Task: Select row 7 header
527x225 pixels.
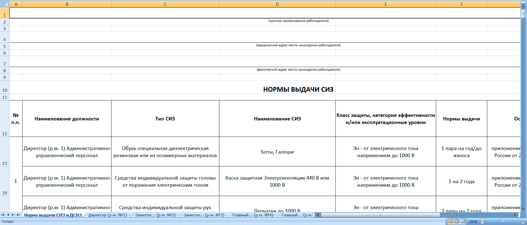Action: click(x=4, y=61)
